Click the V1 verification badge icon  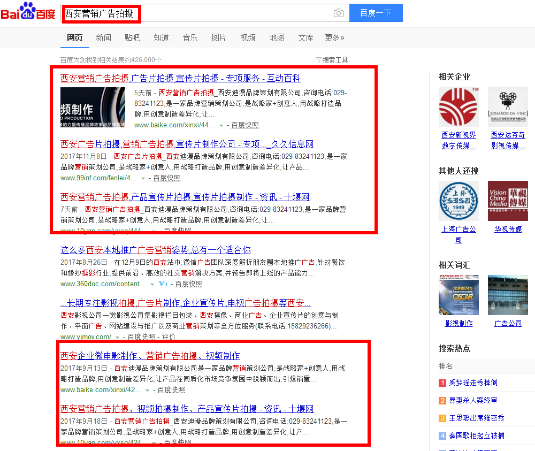(x=163, y=284)
